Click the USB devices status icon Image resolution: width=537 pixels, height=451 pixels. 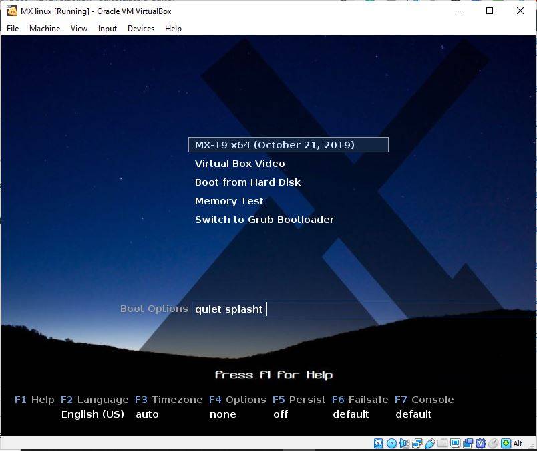(x=428, y=443)
